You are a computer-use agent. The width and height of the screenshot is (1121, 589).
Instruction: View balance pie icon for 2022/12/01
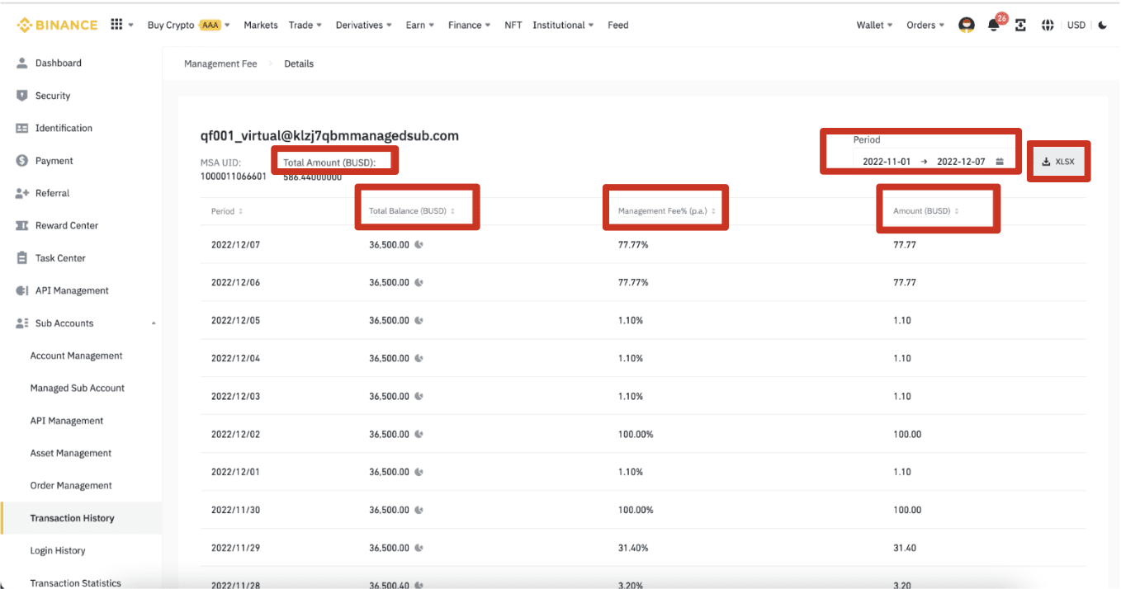[419, 472]
